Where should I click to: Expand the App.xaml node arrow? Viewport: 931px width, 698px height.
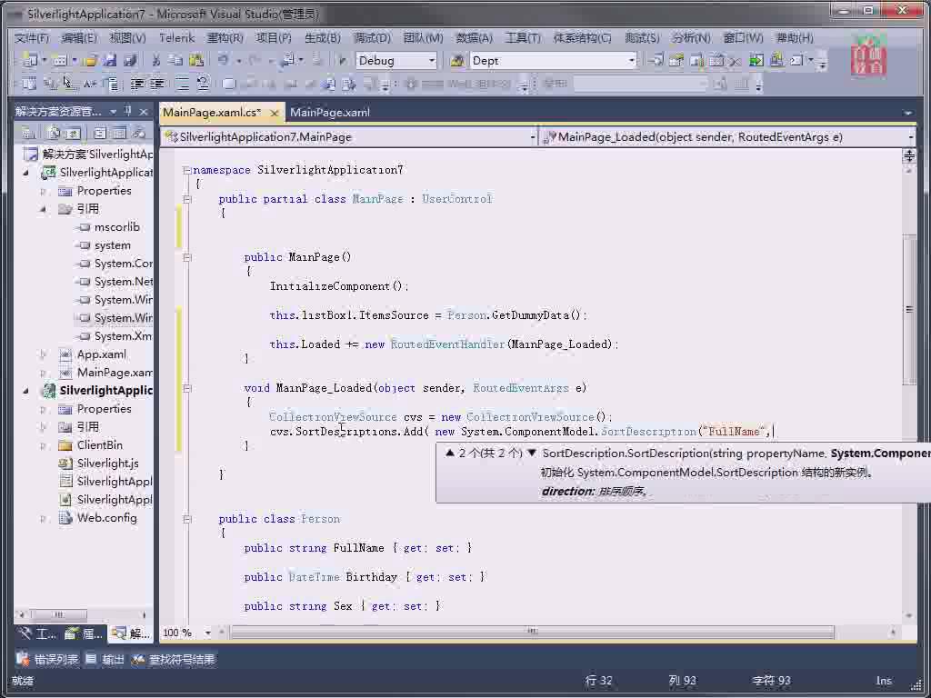point(43,354)
